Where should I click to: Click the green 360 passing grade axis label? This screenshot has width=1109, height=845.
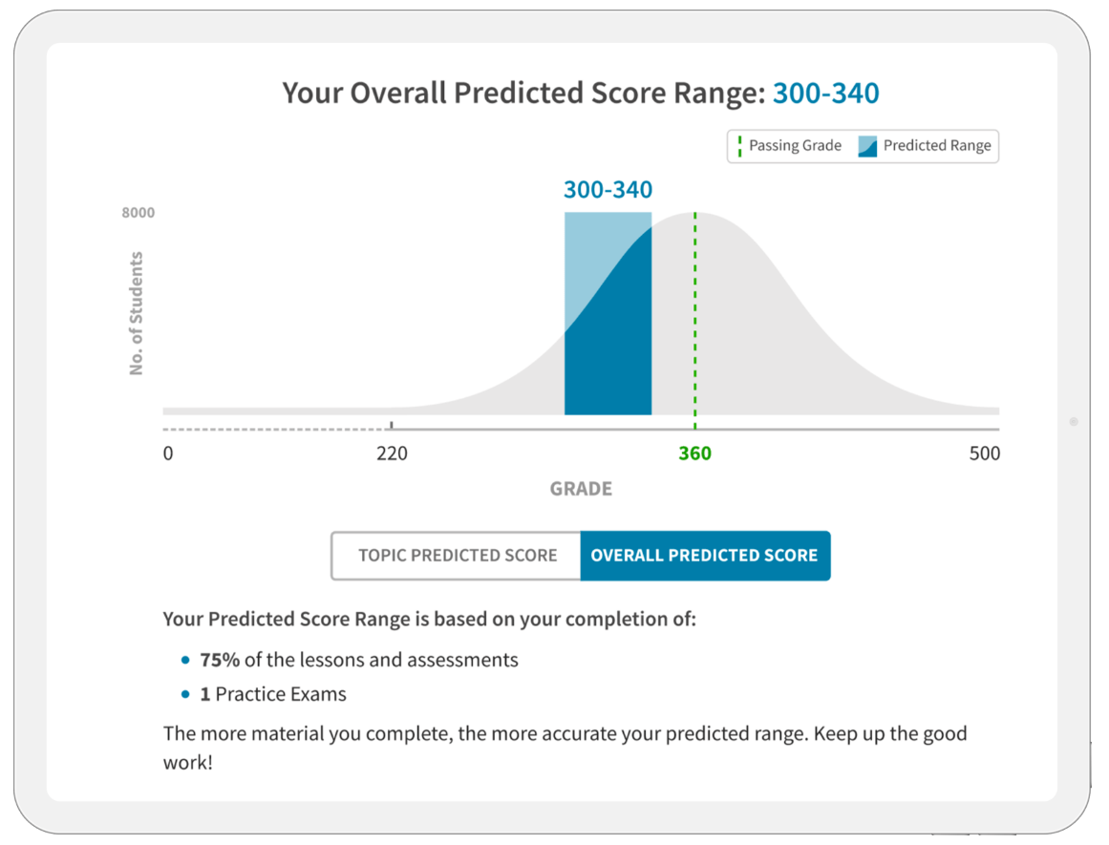(695, 454)
